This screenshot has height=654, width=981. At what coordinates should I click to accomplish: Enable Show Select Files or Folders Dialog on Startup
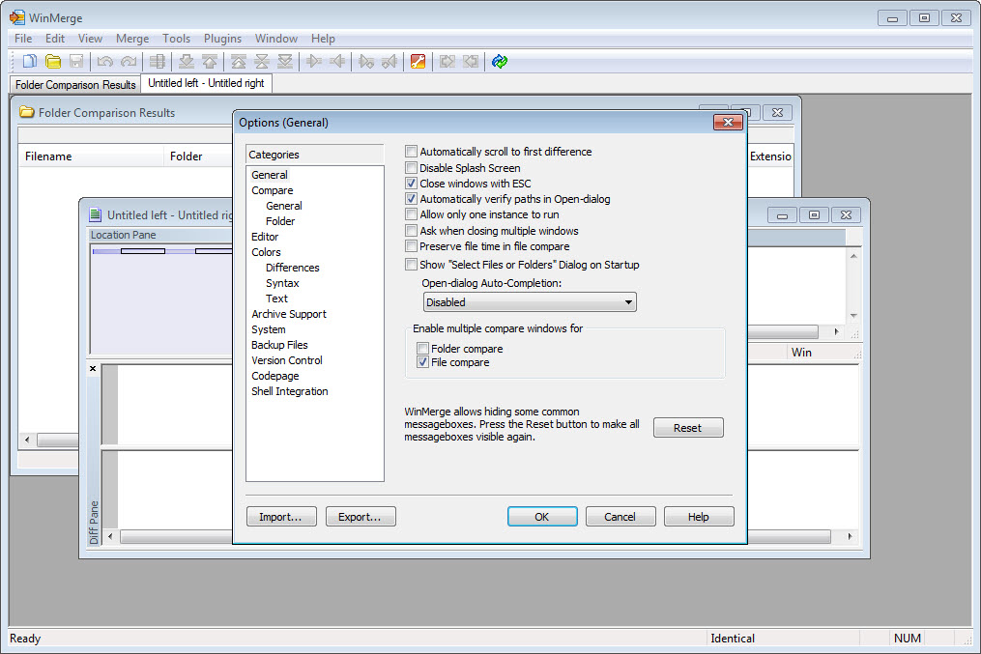(x=411, y=265)
